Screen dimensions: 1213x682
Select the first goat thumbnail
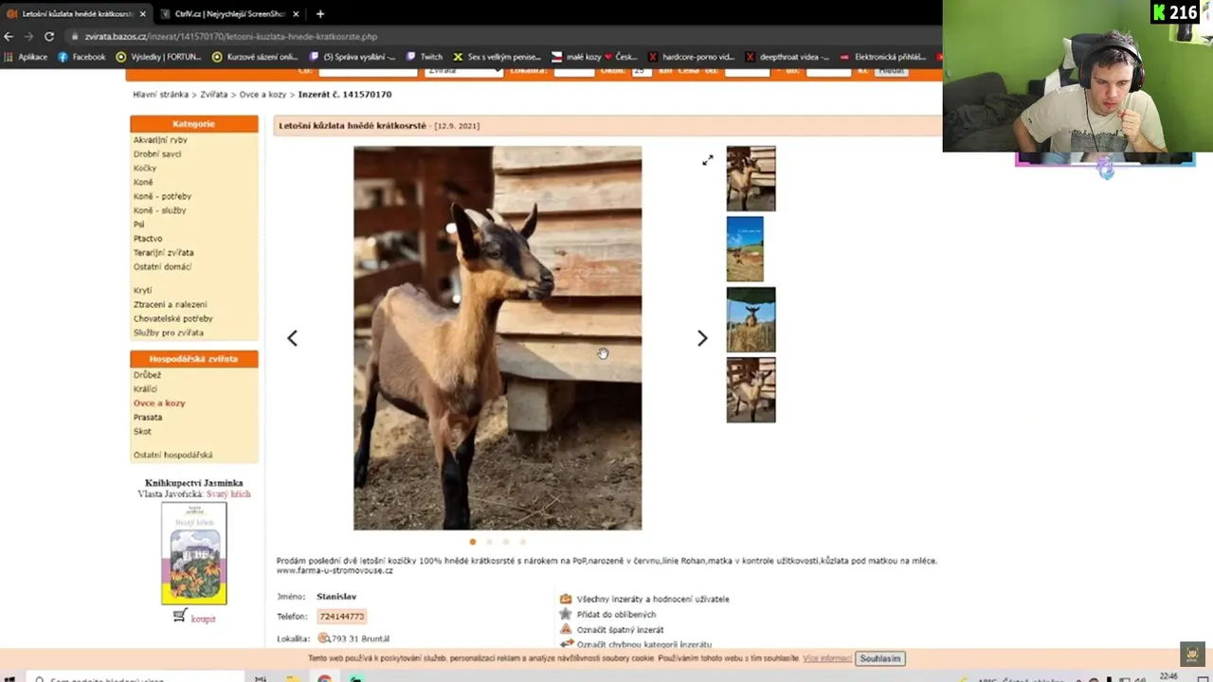pyautogui.click(x=751, y=178)
